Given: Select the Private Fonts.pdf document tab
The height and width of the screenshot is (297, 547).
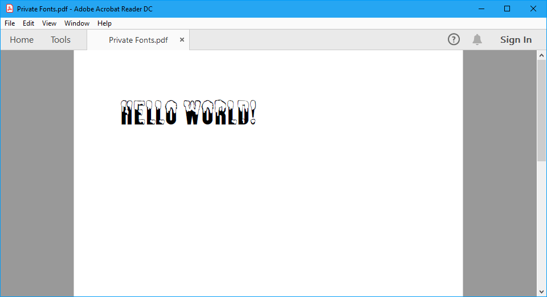Looking at the screenshot, I should click(138, 40).
